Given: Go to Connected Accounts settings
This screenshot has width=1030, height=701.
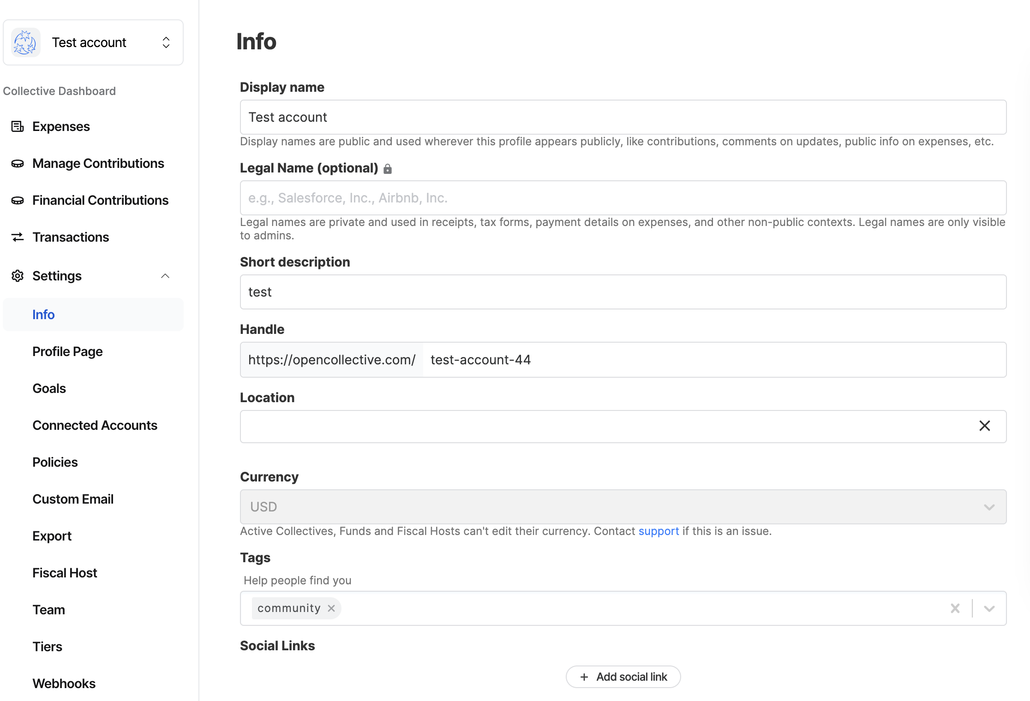Looking at the screenshot, I should (x=95, y=425).
